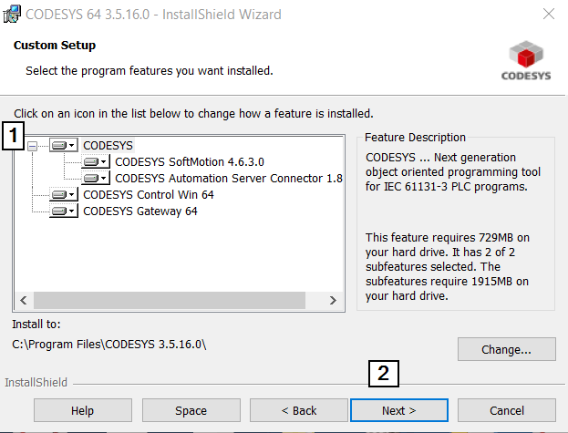Click the Next > button

(398, 410)
